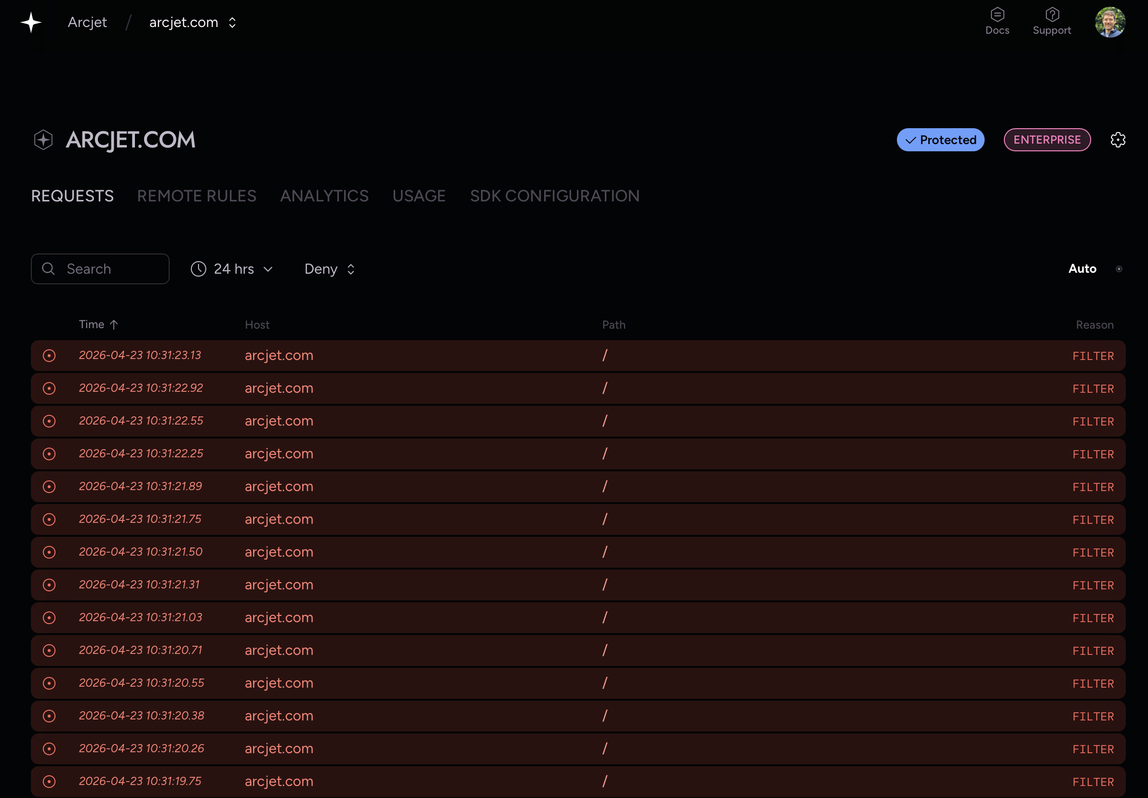Click the clock icon beside 24 hrs
The image size is (1148, 798).
[x=199, y=269]
